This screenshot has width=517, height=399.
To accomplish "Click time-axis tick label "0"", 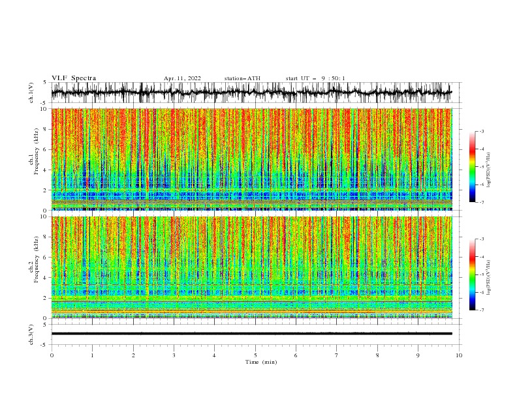I will point(52,355).
